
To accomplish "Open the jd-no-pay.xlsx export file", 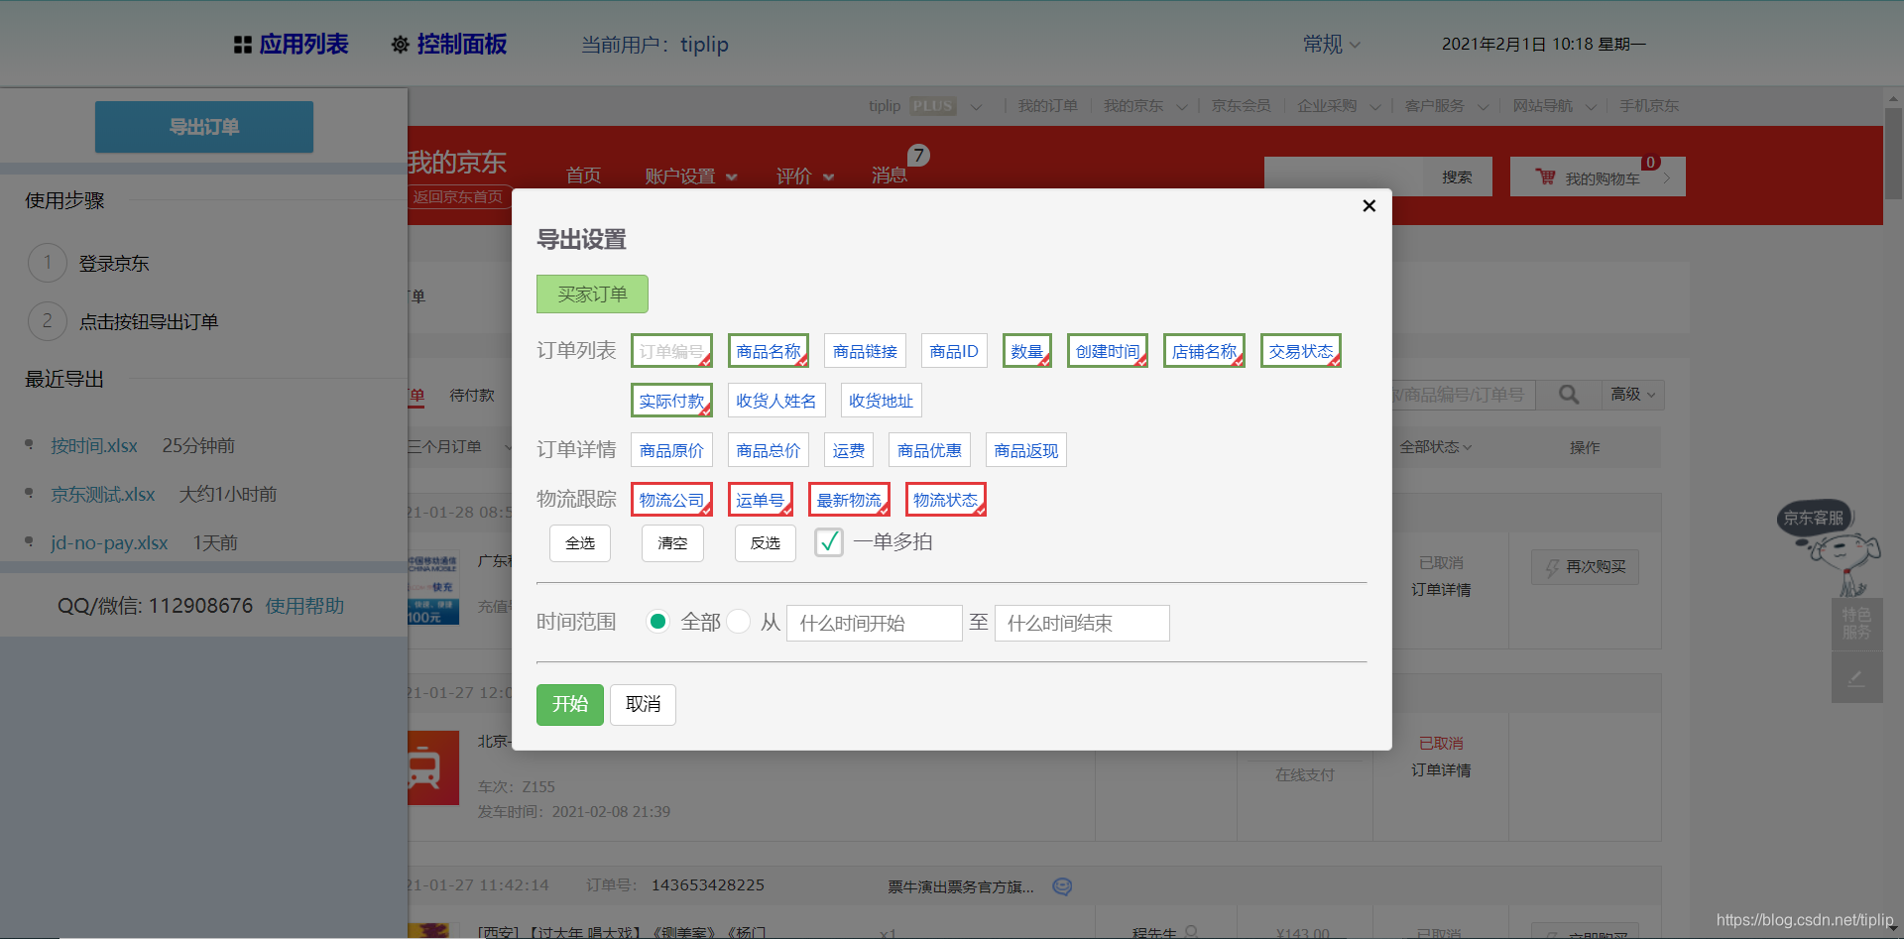I will click(109, 542).
